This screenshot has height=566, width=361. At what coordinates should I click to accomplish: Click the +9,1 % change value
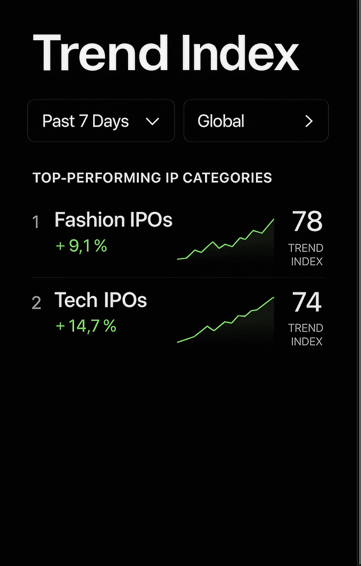tap(81, 246)
